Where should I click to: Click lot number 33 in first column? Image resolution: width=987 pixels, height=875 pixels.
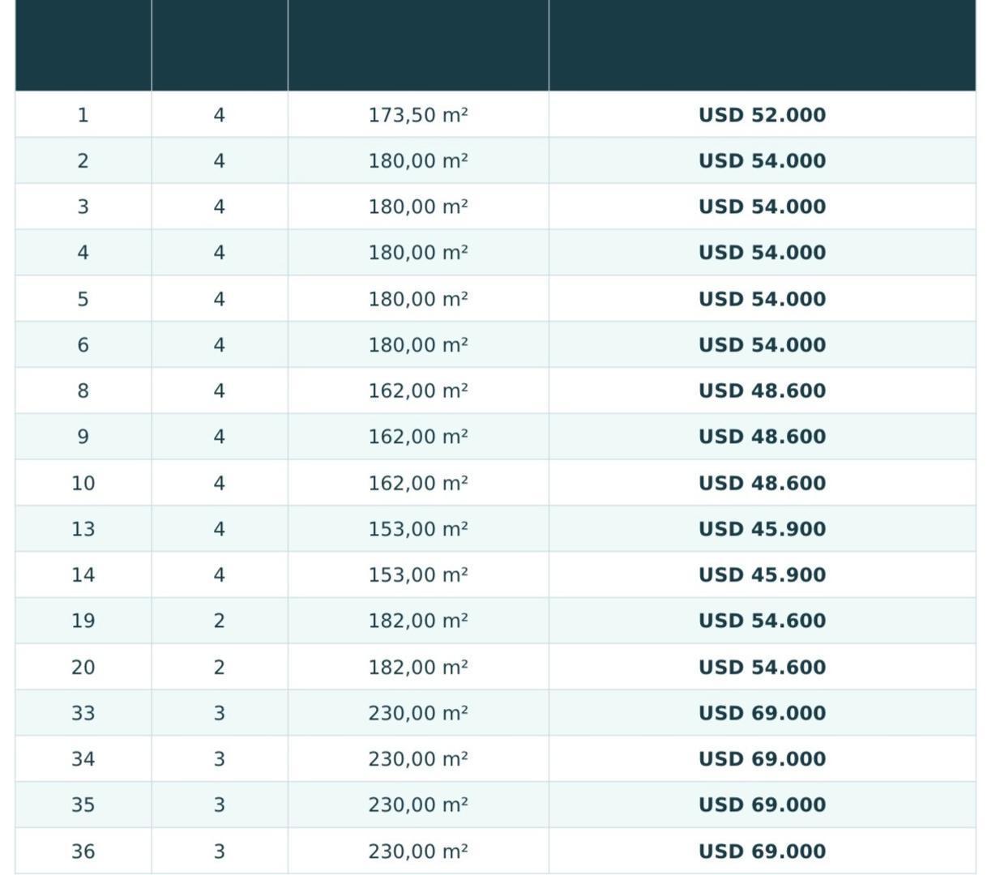tap(83, 714)
